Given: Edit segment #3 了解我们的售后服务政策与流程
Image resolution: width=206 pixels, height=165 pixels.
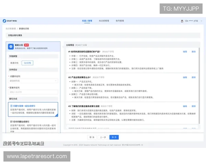Looking at the screenshot, I should (x=185, y=106).
